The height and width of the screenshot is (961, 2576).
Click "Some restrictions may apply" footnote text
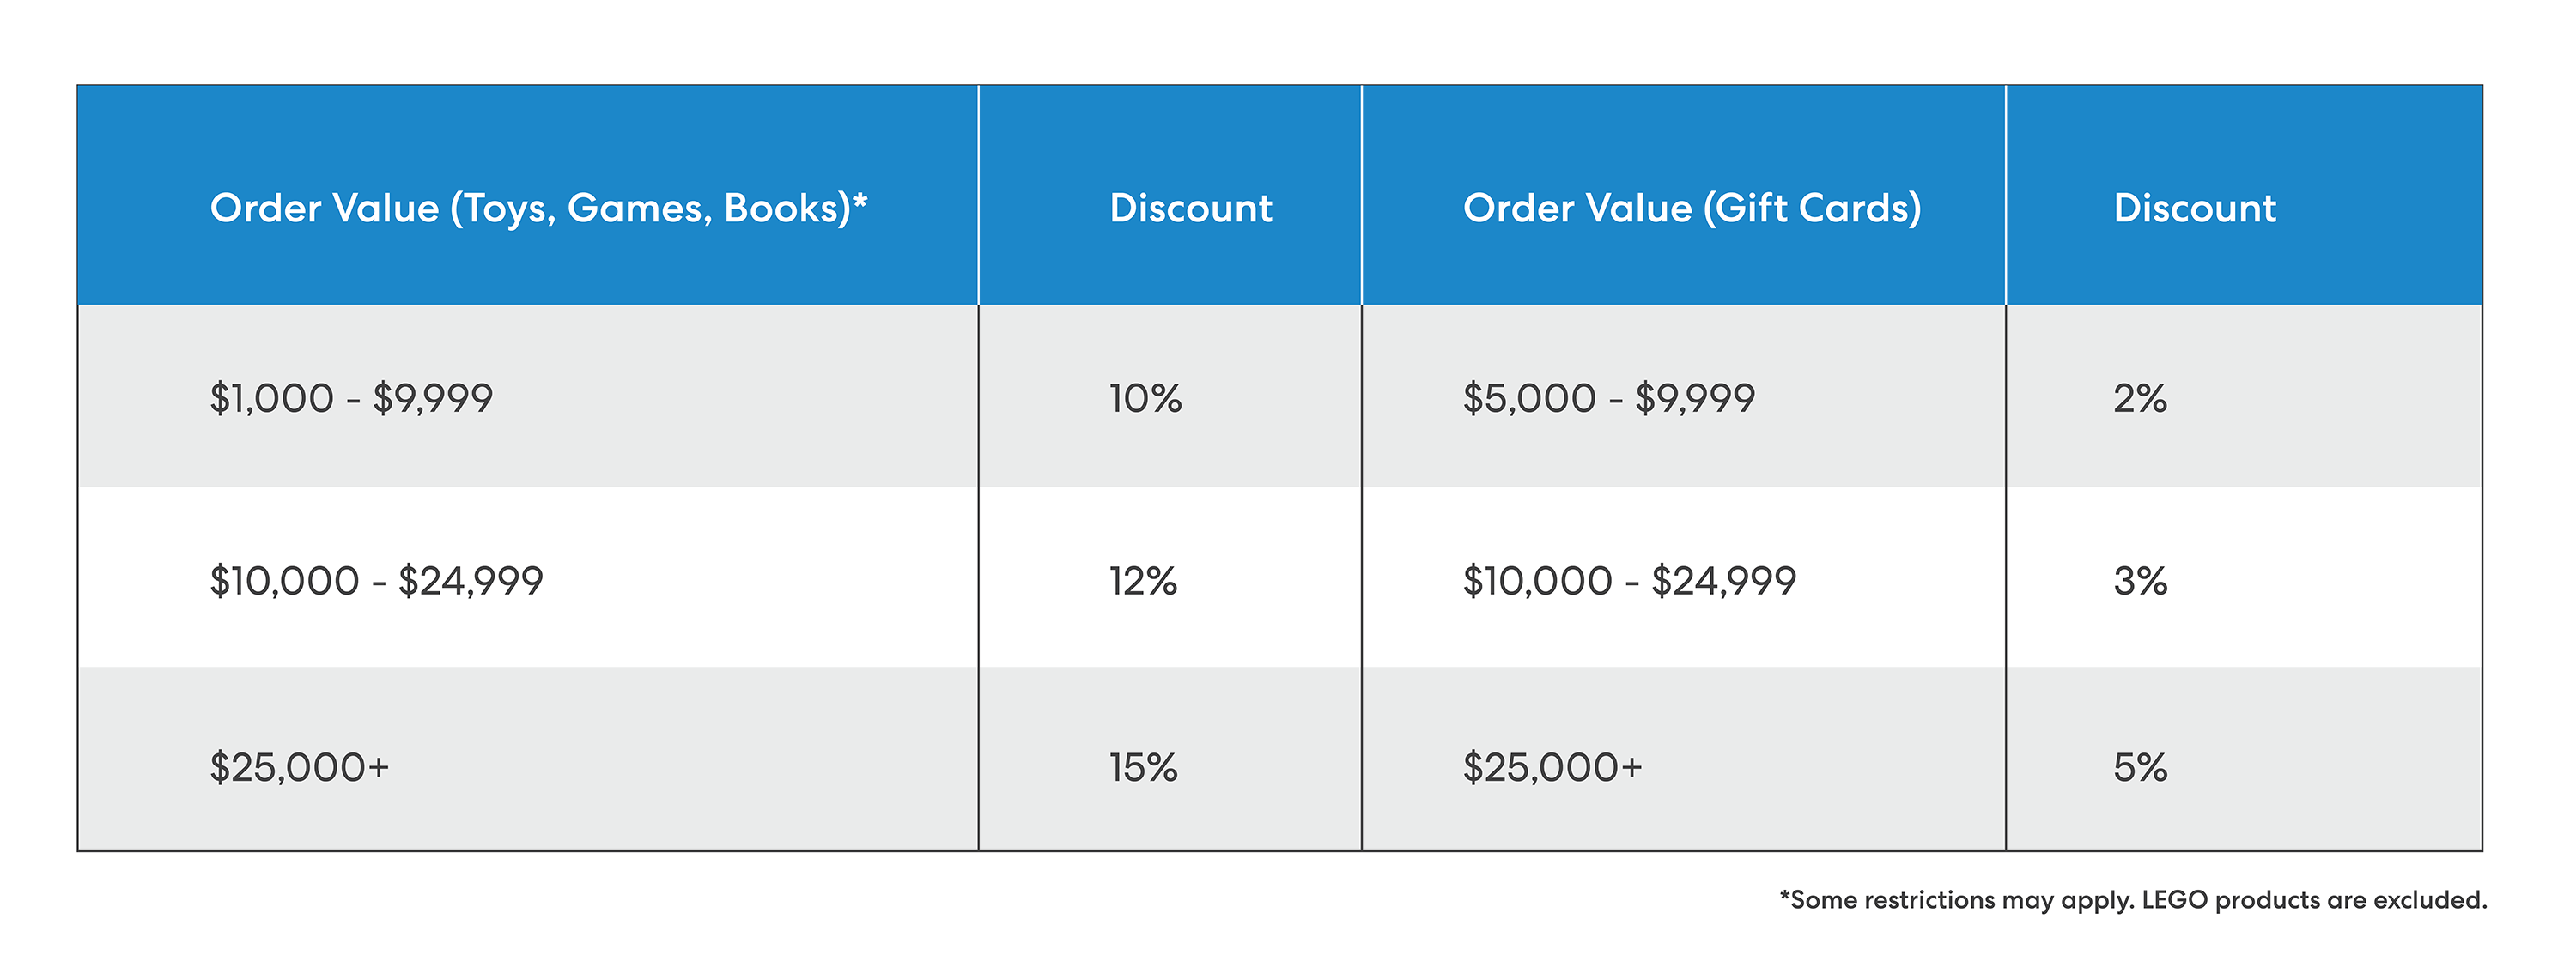click(x=1960, y=900)
